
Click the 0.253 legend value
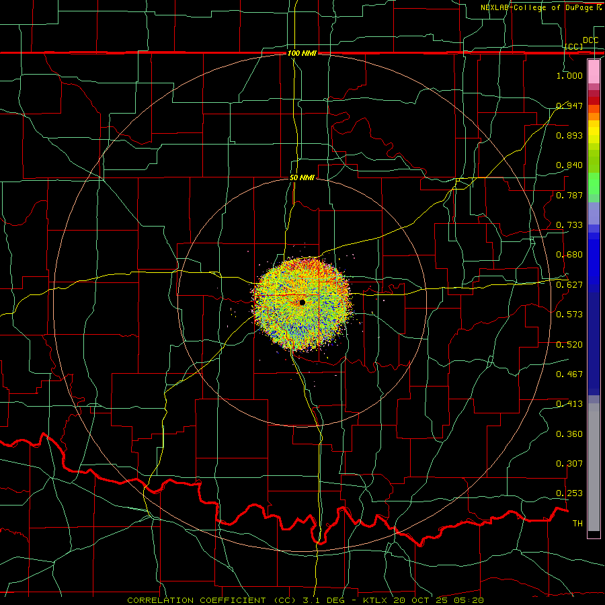[x=569, y=493]
